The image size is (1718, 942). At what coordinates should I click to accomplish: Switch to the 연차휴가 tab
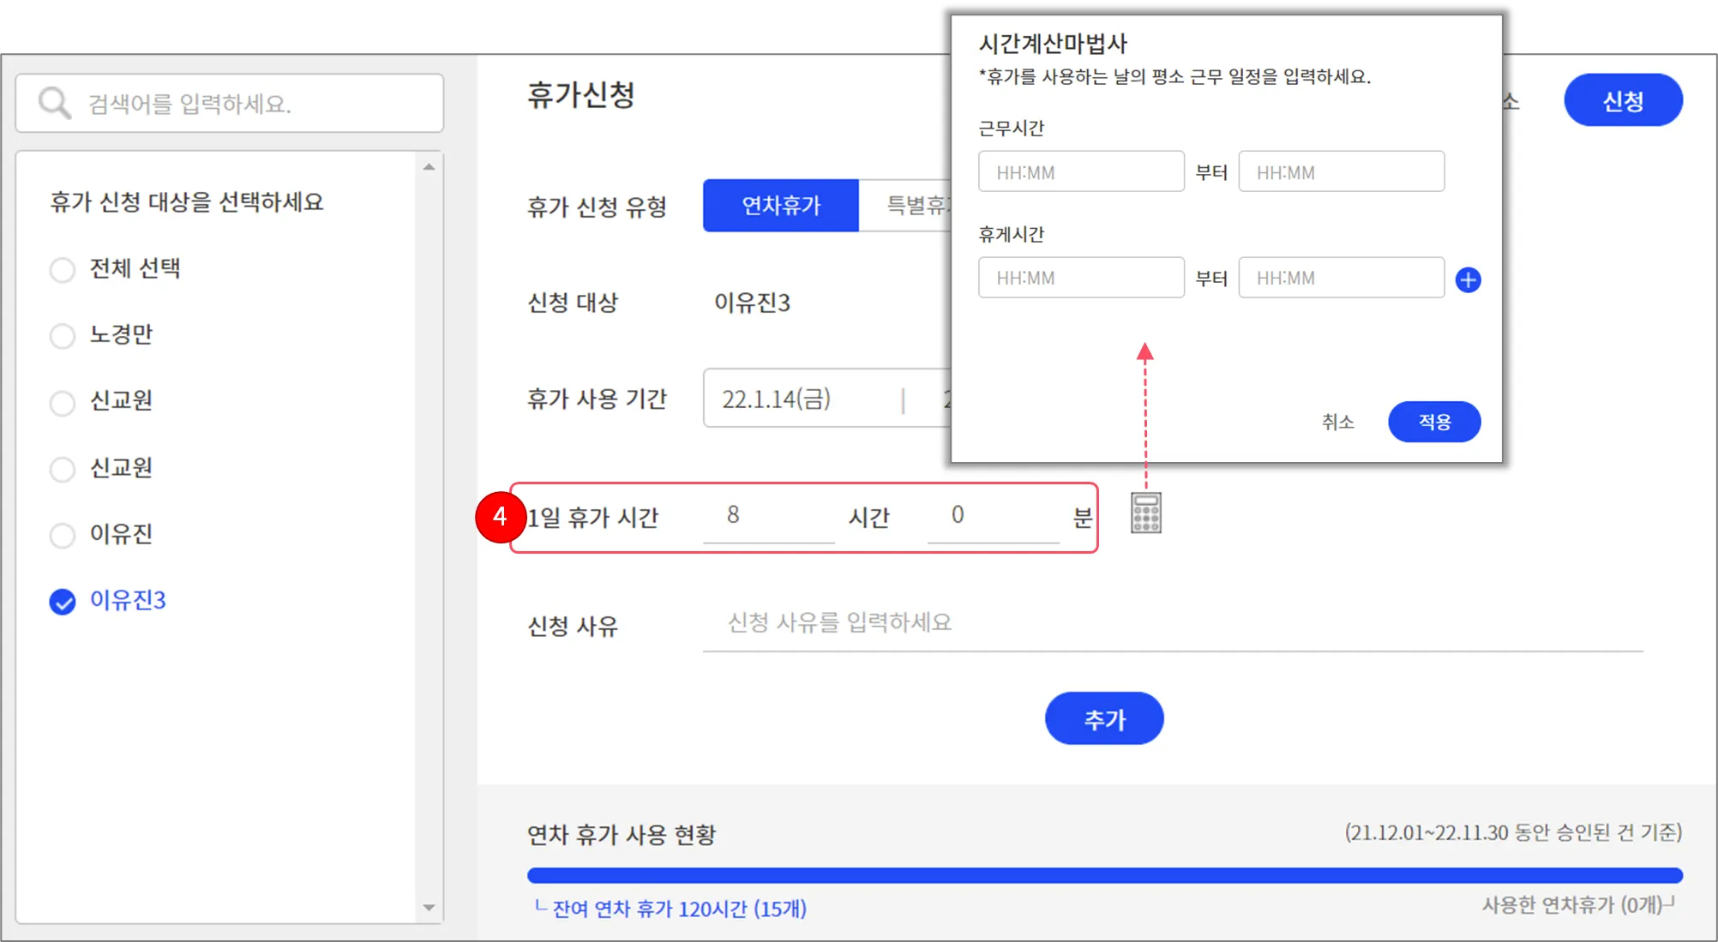[x=780, y=206]
